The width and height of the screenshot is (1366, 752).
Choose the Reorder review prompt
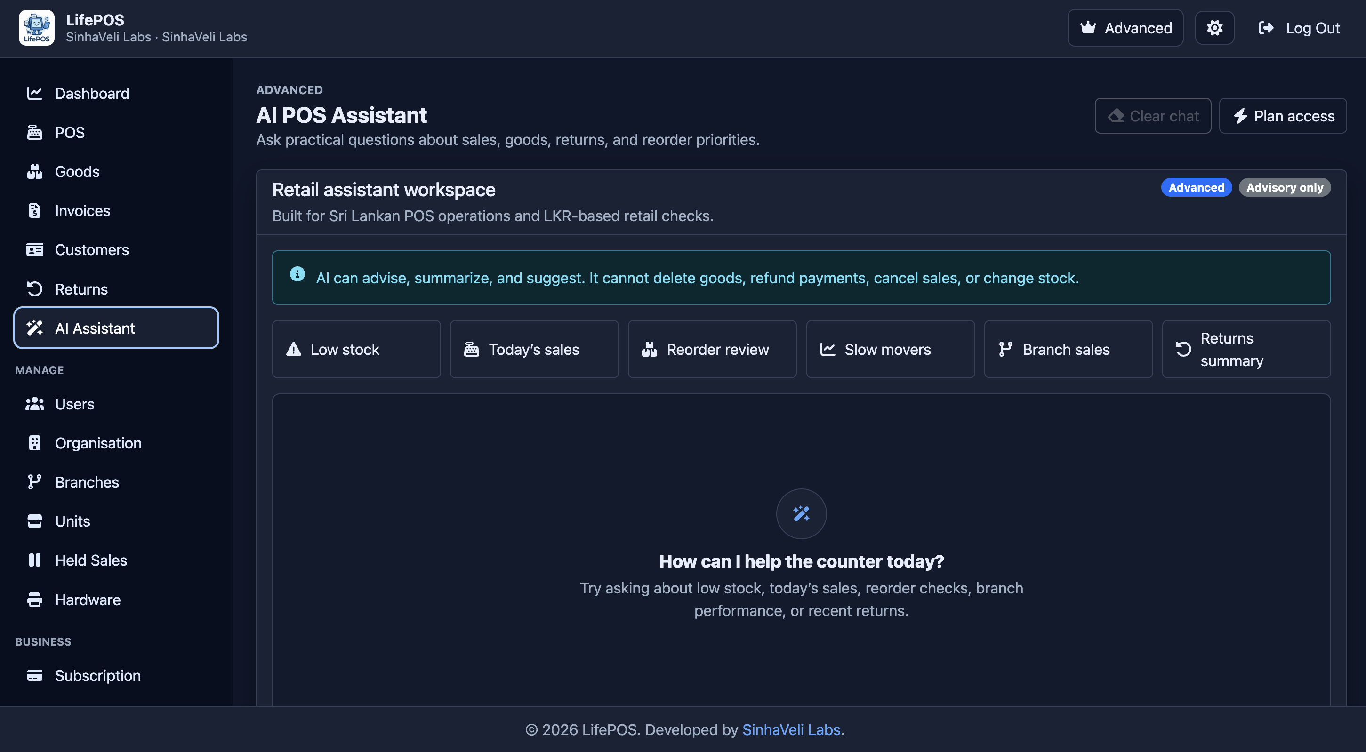pos(712,349)
